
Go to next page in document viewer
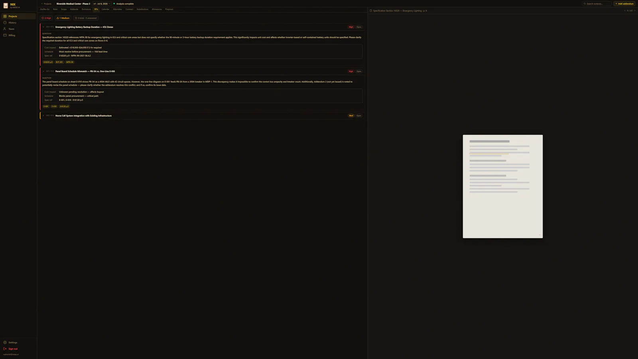pyautogui.click(x=635, y=11)
